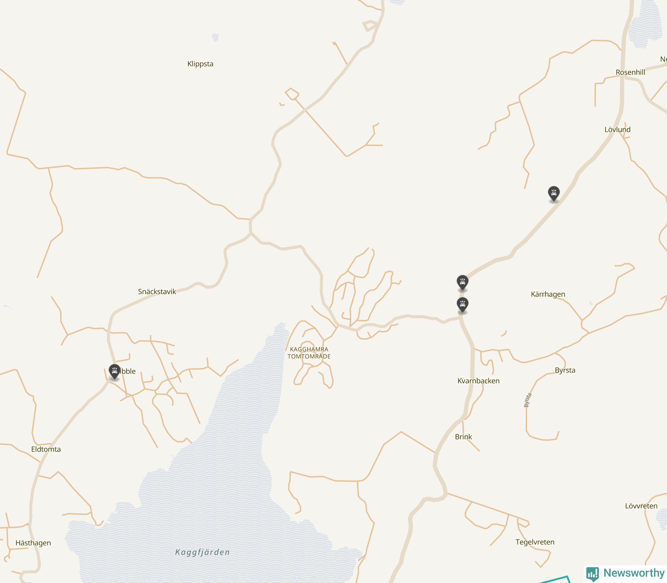Viewport: 667px width, 583px height.
Task: Click the Kärrhagen place label
Action: click(x=548, y=294)
